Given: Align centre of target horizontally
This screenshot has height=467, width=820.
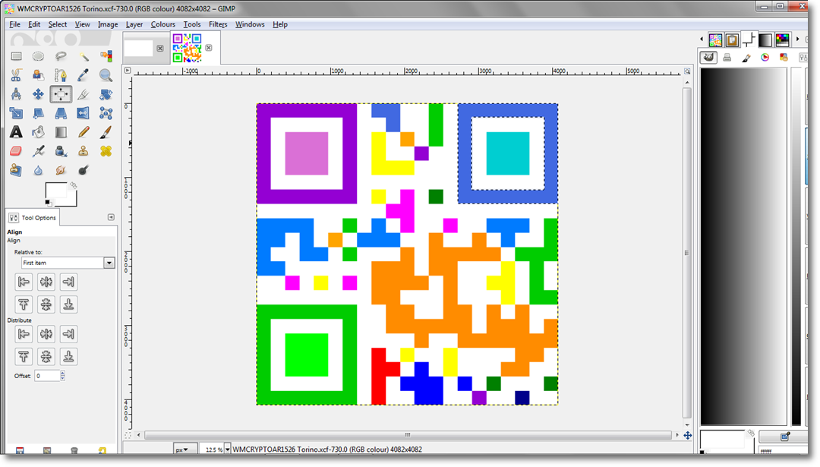Looking at the screenshot, I should (46, 282).
